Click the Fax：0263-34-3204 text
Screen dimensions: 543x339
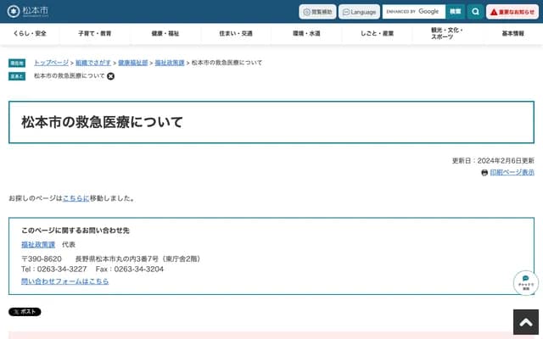(x=130, y=270)
